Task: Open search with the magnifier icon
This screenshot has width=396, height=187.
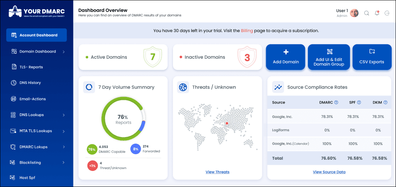Action: coord(366,13)
